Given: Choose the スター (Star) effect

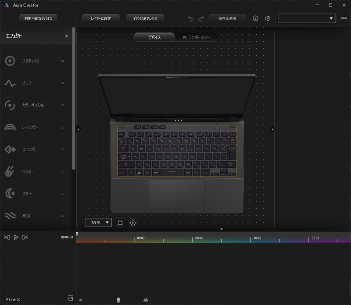Looking at the screenshot, I should [10, 193].
